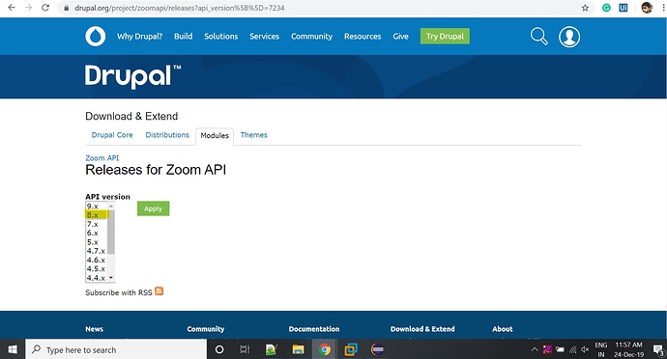Image resolution: width=667 pixels, height=359 pixels.
Task: Click the footer News heading
Action: (94, 329)
